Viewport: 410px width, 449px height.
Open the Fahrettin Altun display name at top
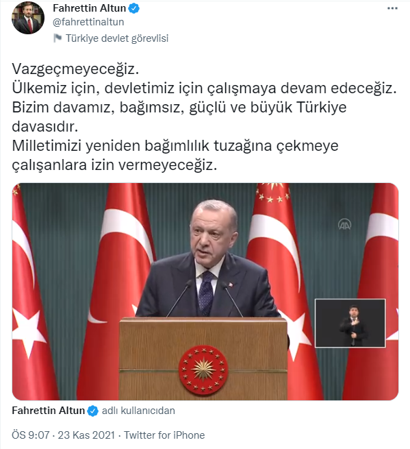(x=89, y=8)
